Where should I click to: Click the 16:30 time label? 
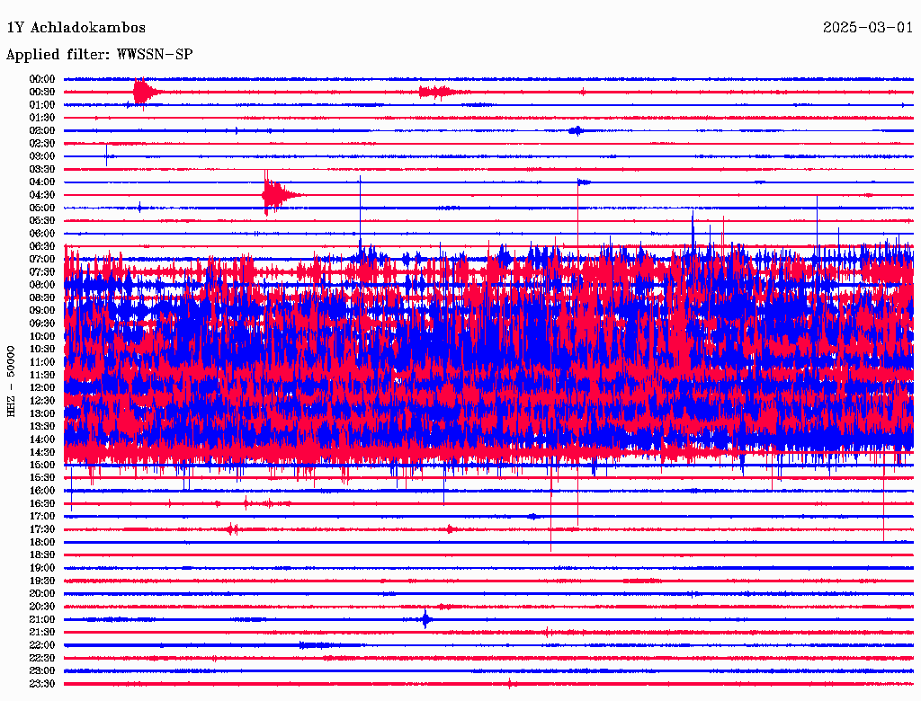point(42,504)
